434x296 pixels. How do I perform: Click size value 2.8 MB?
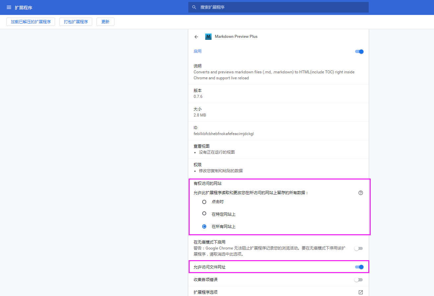coord(200,115)
